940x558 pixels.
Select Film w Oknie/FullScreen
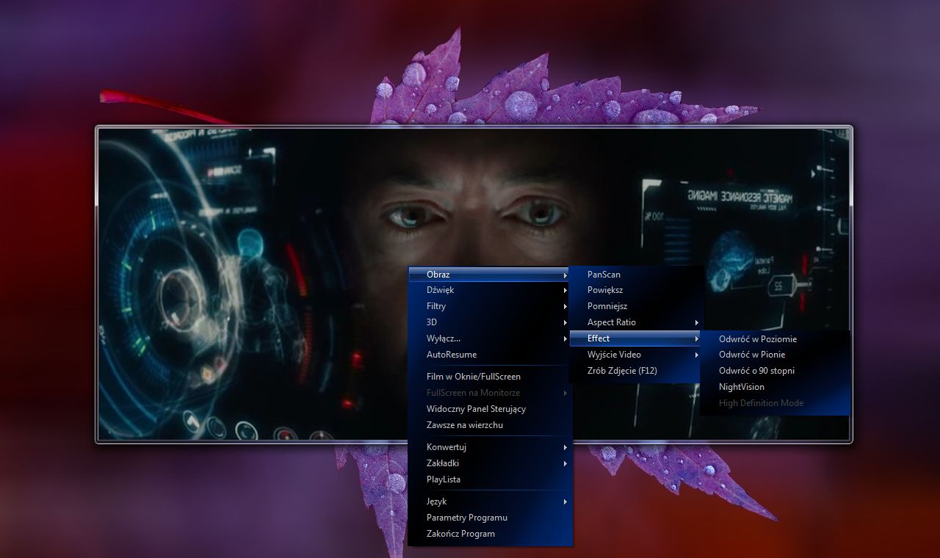coord(490,377)
